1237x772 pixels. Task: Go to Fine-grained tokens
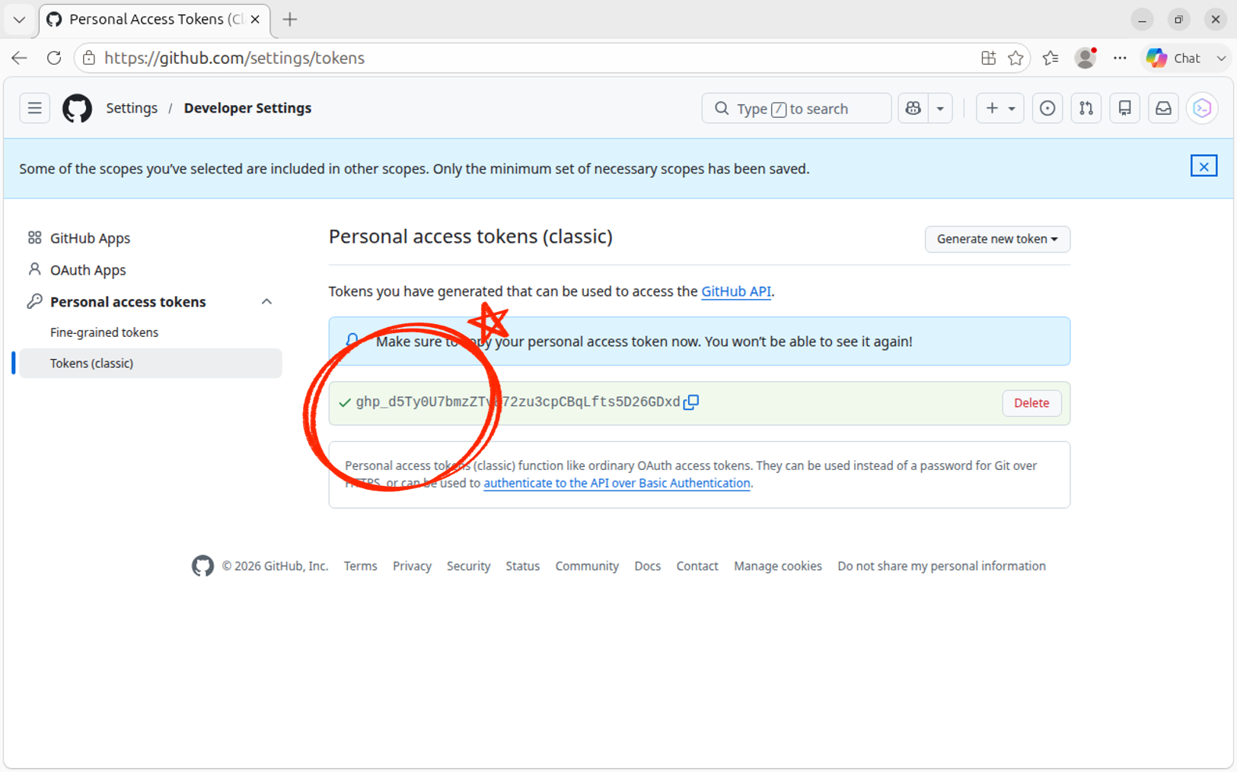click(104, 332)
